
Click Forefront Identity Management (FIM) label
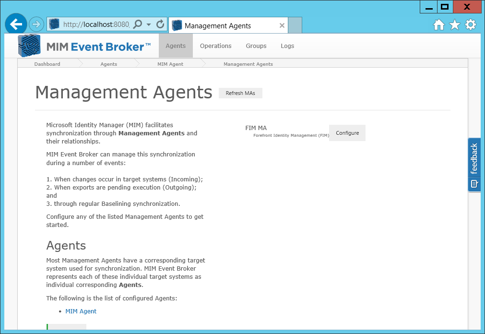(x=291, y=135)
